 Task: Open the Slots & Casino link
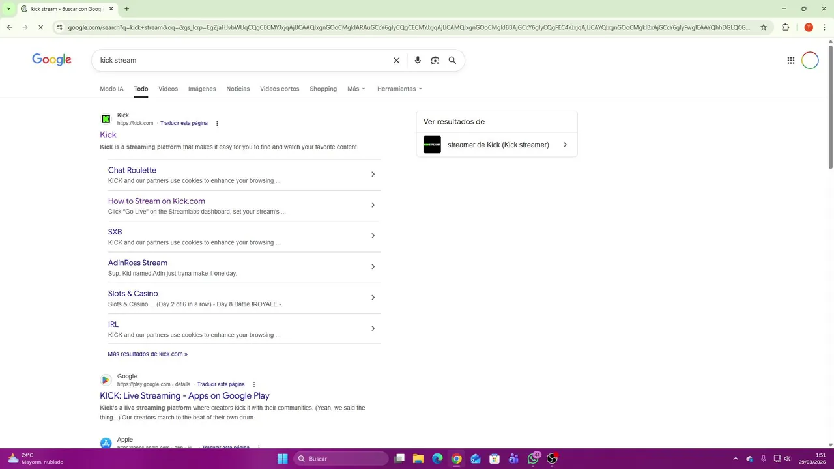[133, 294]
